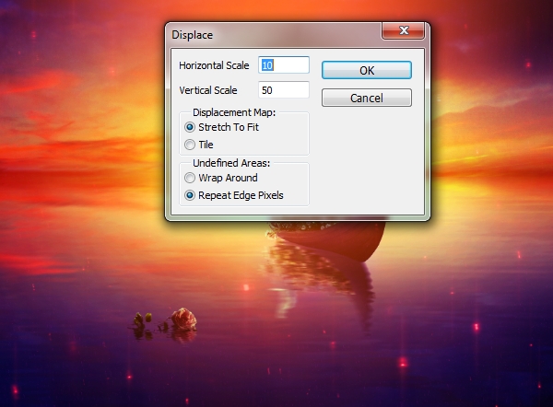Select the Repeat Edge Pixels radio button
Viewport: 553px width, 407px height.
click(x=190, y=195)
